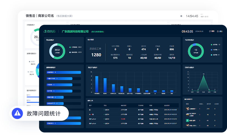
Task: Click the statistic value 14/19
Action: coord(172,58)
